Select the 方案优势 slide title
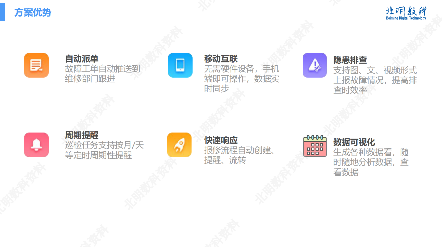Viewport: 442px width, 247px height. point(33,12)
